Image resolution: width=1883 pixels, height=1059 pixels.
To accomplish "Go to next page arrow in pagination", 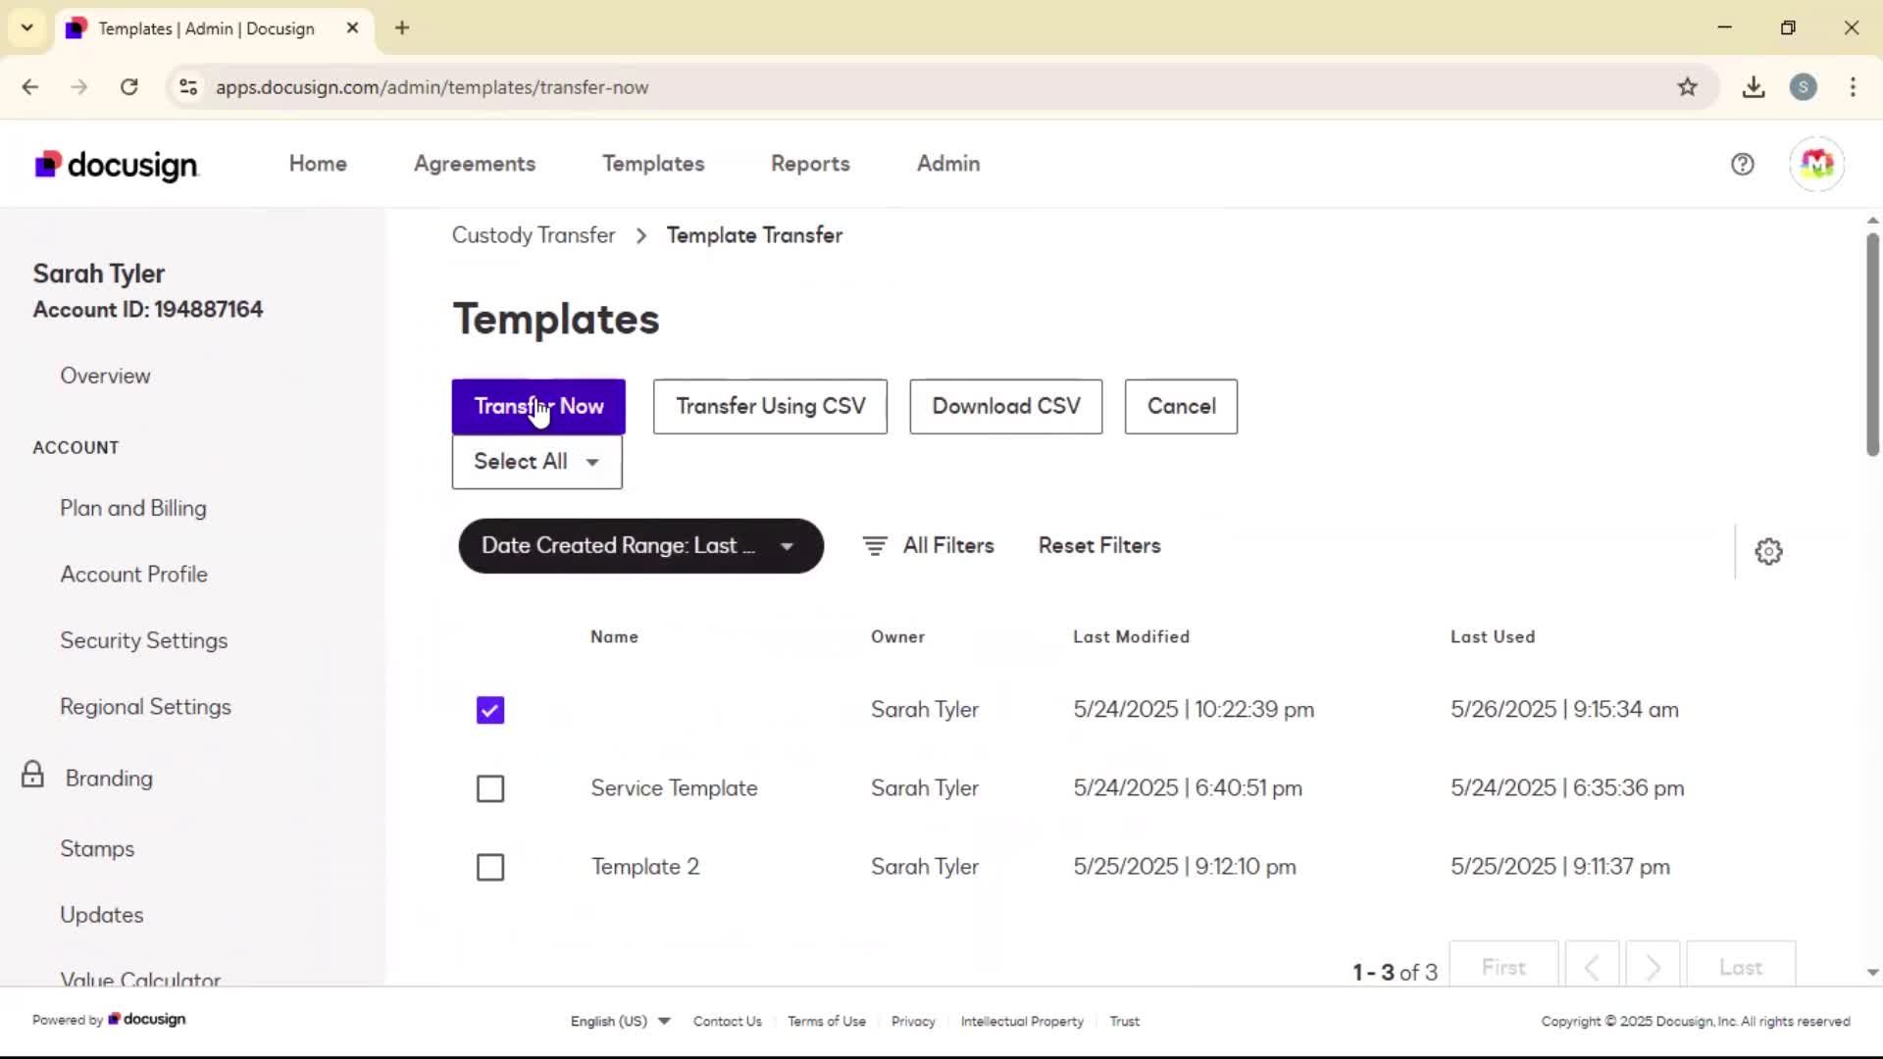I will click(x=1653, y=968).
